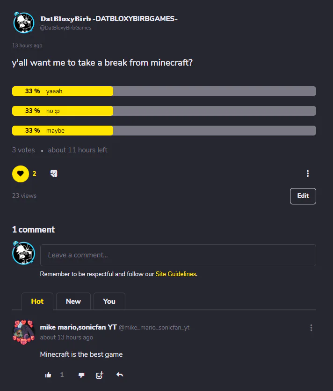This screenshot has height=391, width=333.
Task: Select the yaaah poll option
Action: click(x=164, y=91)
